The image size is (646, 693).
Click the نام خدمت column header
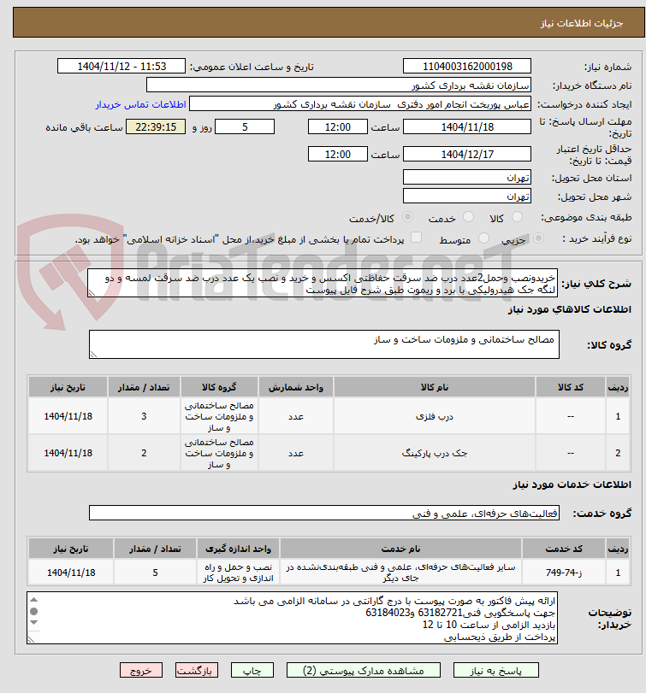400,549
